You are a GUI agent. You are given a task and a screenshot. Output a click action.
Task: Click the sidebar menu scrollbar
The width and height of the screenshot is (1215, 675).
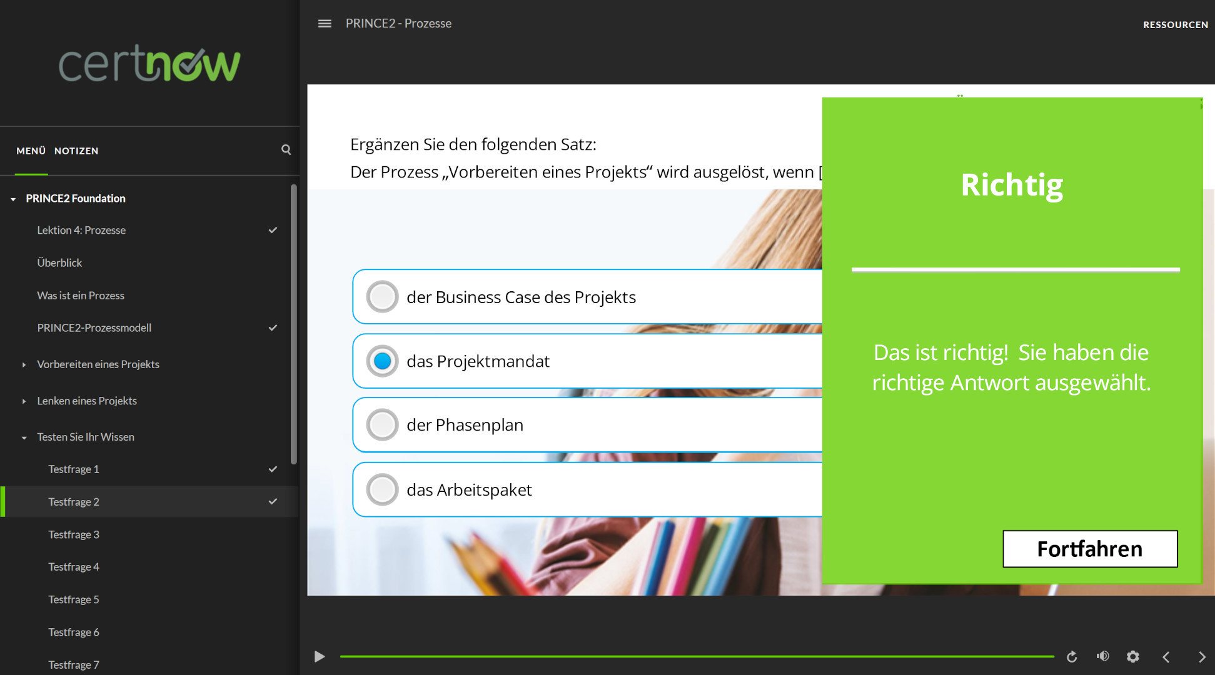[294, 324]
